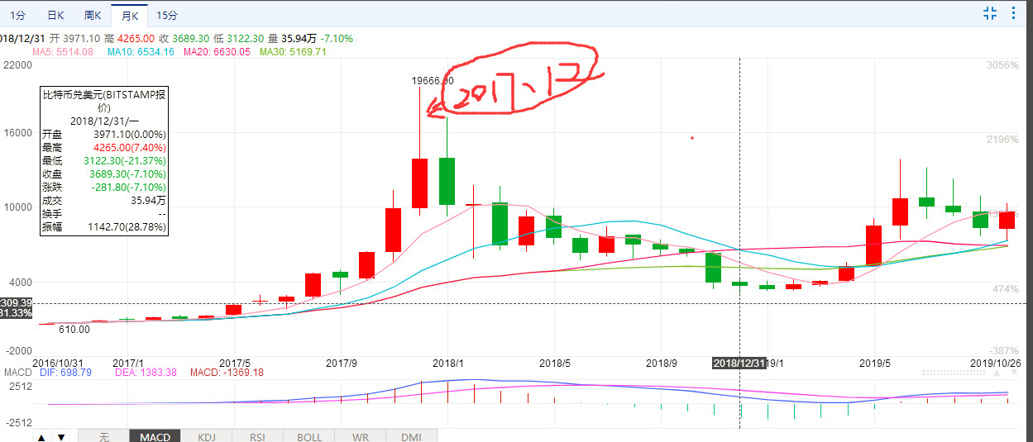This screenshot has width=1033, height=442.
Task: Click the MA30: 5169.71 legend label
Action: (x=293, y=52)
